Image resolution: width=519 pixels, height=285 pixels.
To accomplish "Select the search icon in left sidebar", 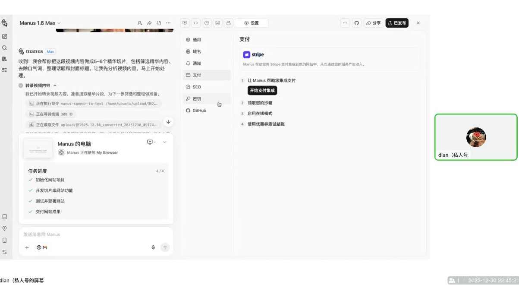I will [x=5, y=47].
